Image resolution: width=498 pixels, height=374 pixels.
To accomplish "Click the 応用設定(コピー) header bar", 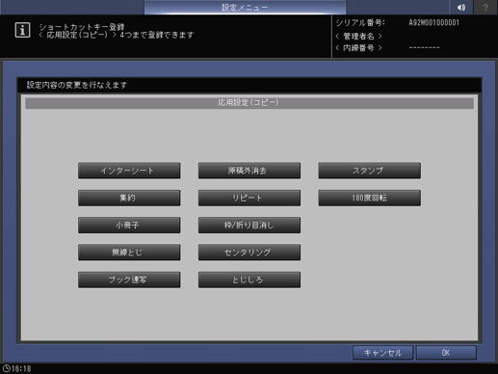I will coord(249,103).
